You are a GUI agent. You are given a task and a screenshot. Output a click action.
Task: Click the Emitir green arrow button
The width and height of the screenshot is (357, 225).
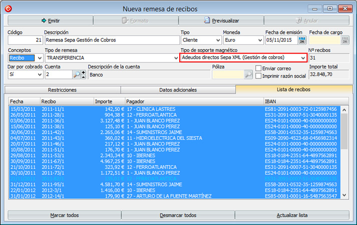51,20
